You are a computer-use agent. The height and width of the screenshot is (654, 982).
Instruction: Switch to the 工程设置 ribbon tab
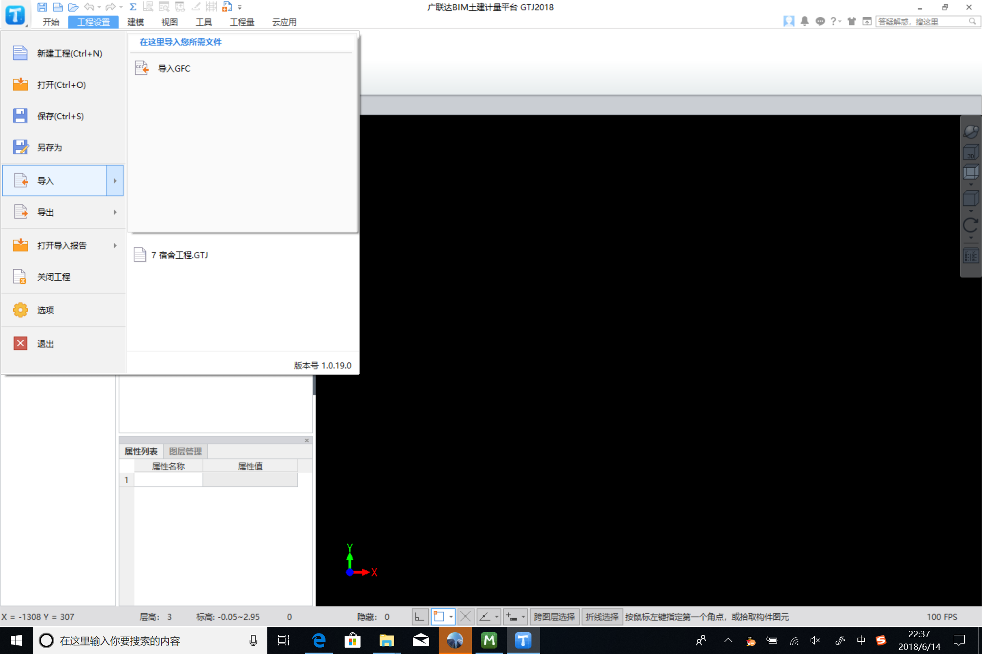(x=94, y=22)
